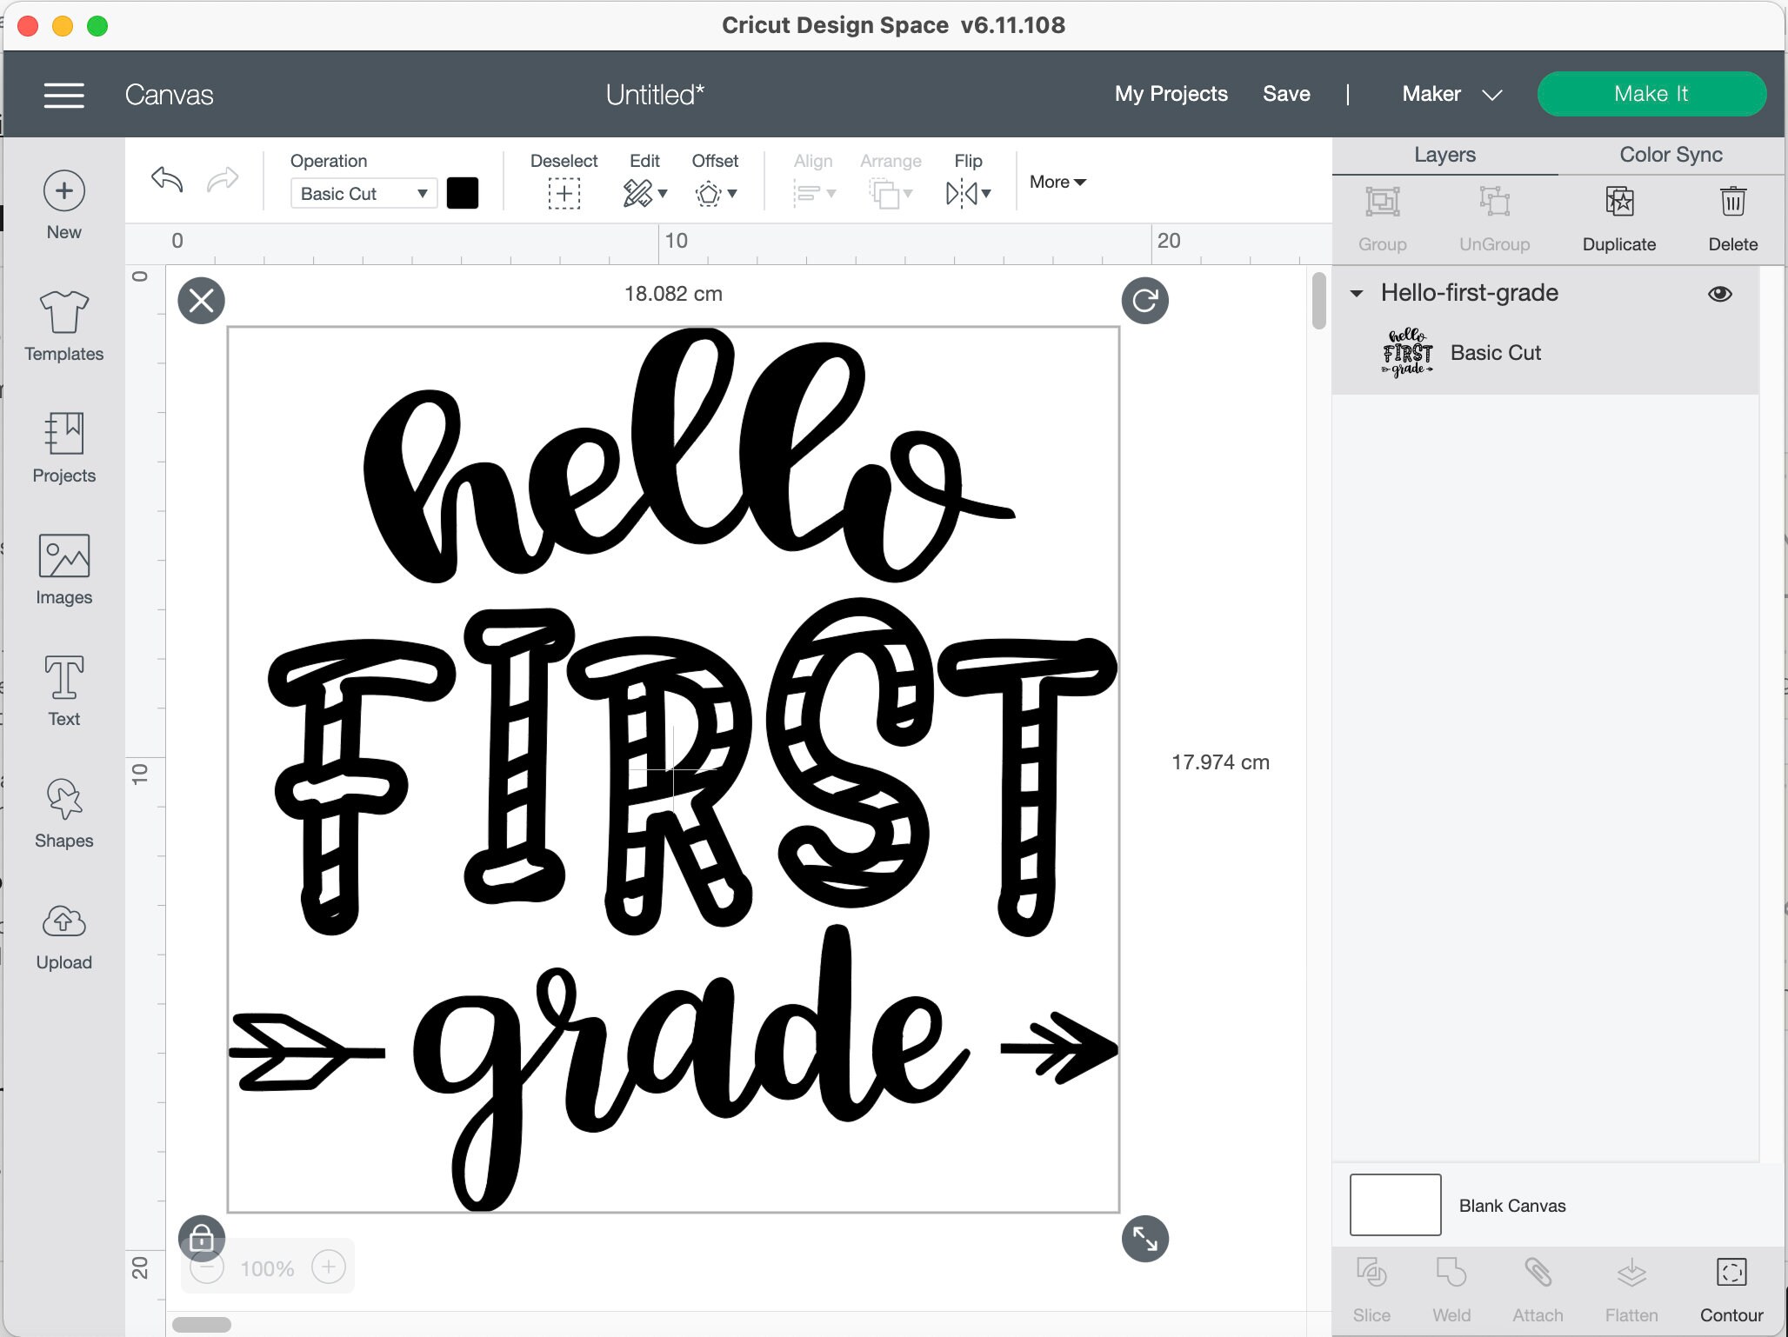Click the Make It button

point(1651,94)
